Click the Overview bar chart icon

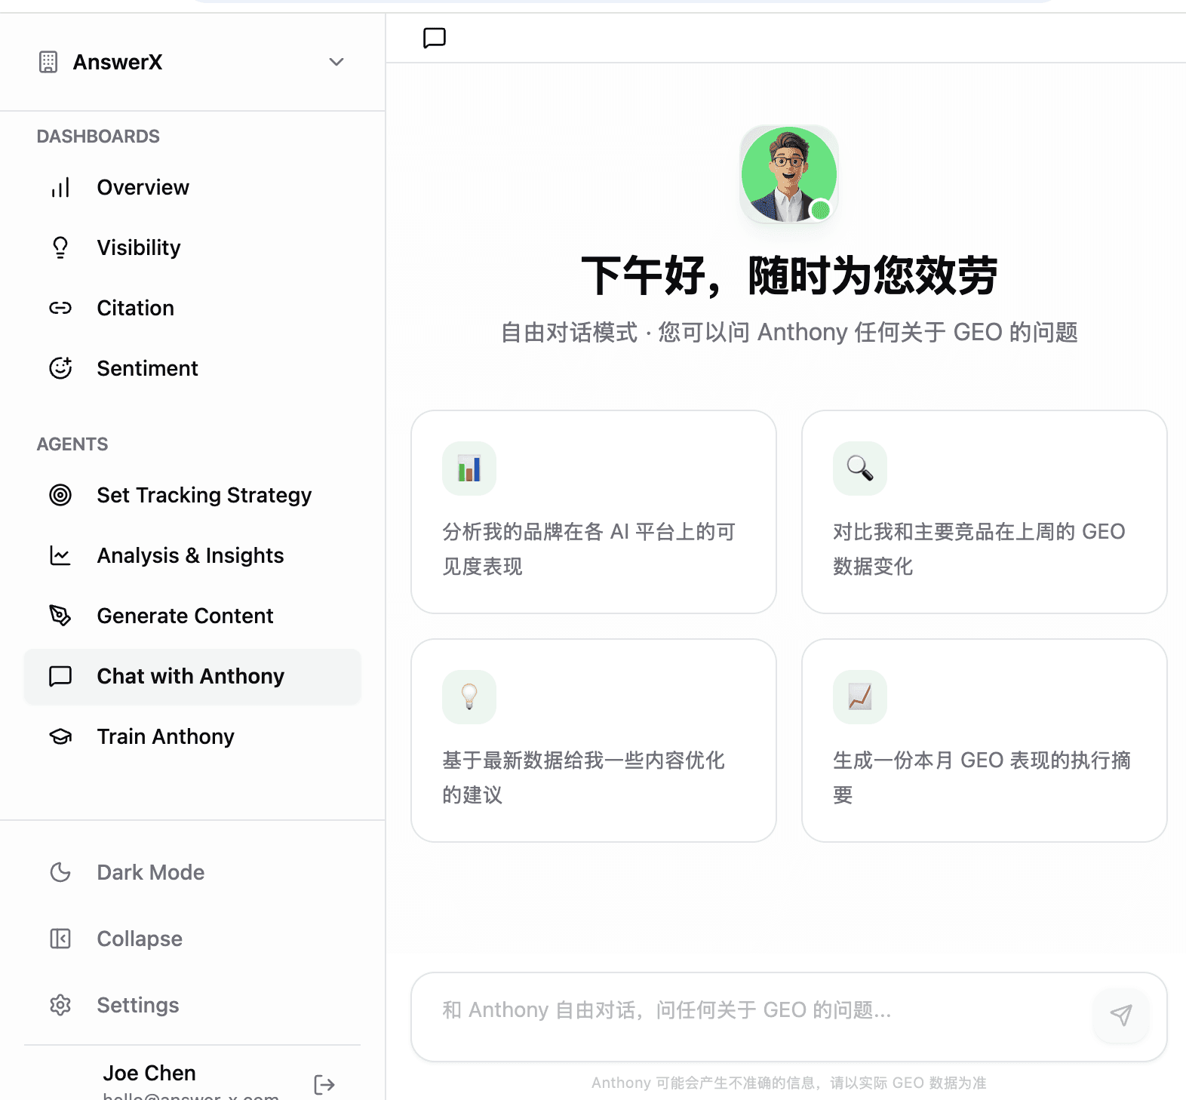pyautogui.click(x=60, y=187)
